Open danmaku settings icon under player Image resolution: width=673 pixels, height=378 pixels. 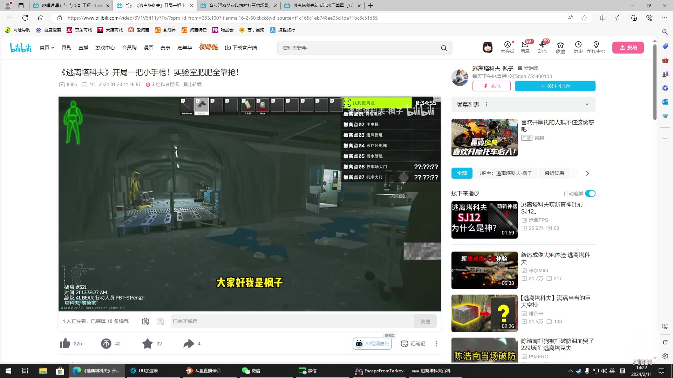160,321
